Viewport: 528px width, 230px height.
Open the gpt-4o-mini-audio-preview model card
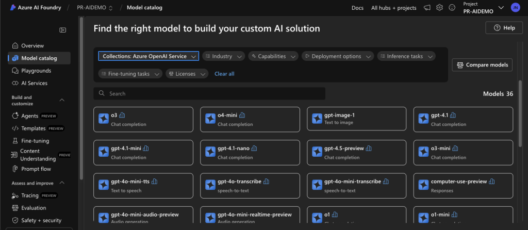pos(143,215)
